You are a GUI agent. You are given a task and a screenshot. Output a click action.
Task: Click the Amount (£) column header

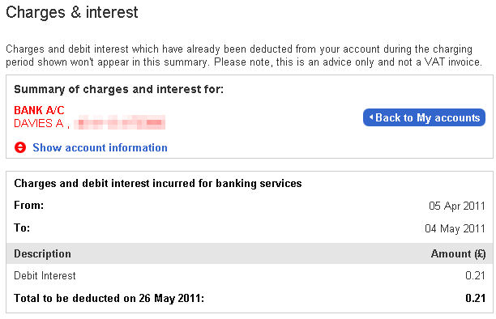tap(458, 253)
